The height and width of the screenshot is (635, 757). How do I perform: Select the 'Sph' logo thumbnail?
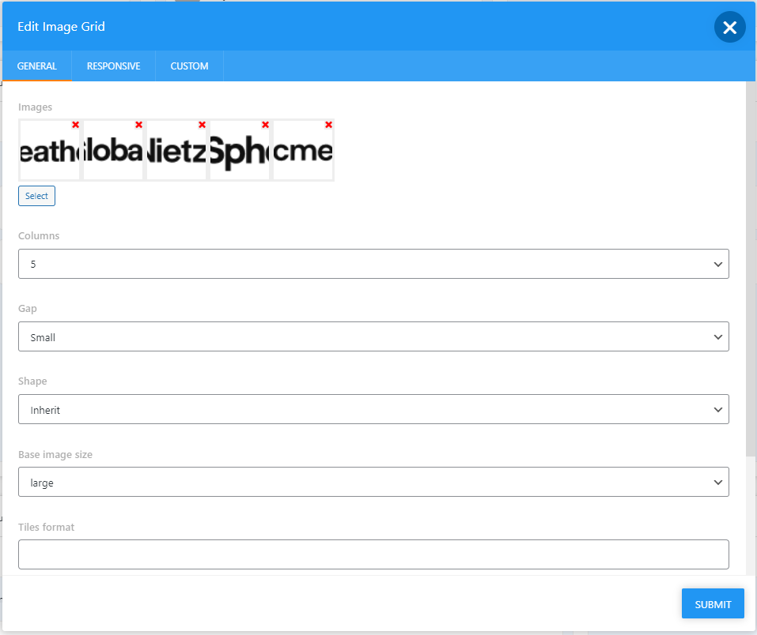[240, 150]
